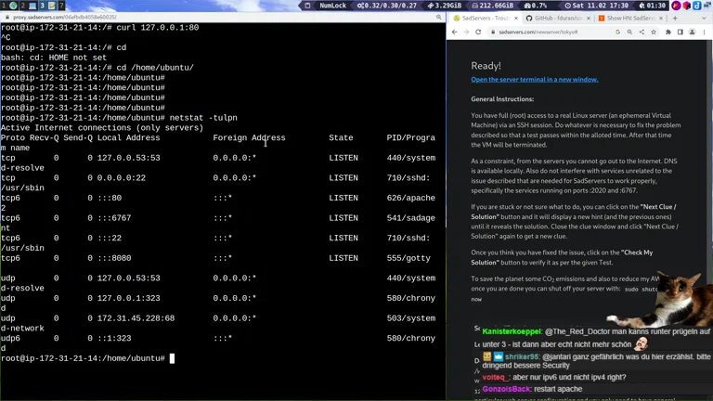Click the Google icon in the address bar
The width and height of the screenshot is (713, 401).
[617, 32]
